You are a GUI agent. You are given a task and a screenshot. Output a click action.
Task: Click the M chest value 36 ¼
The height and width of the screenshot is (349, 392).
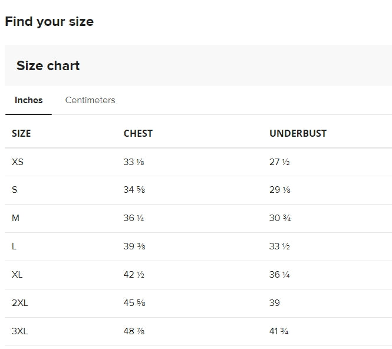pos(134,218)
